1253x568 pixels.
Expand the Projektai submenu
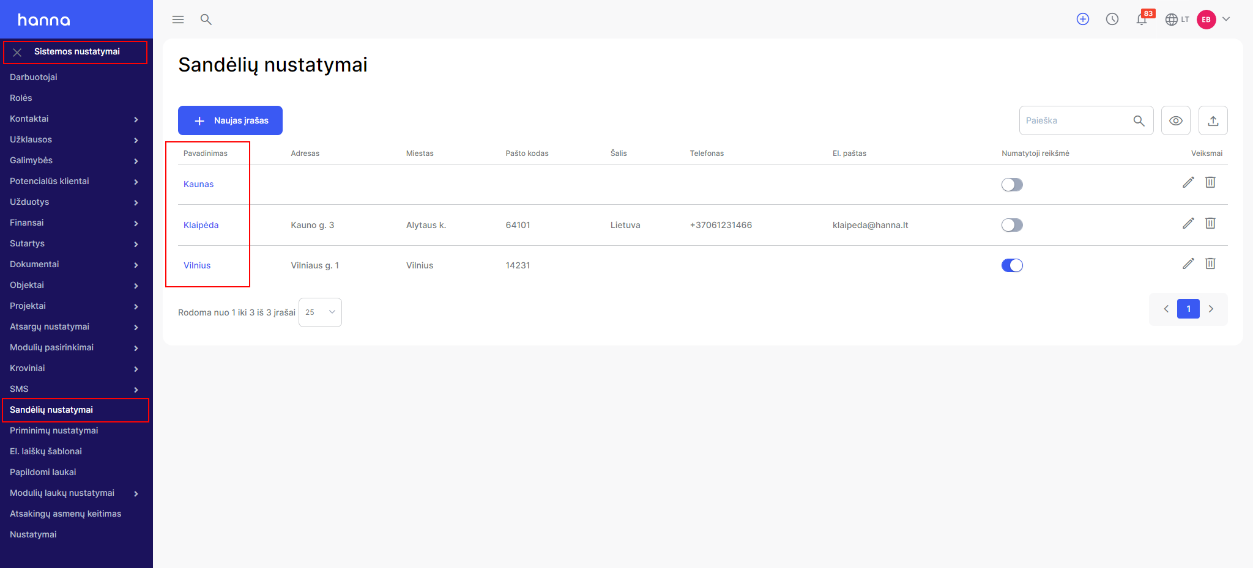136,306
